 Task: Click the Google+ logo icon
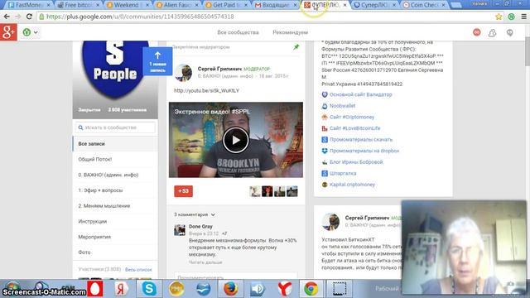point(8,32)
